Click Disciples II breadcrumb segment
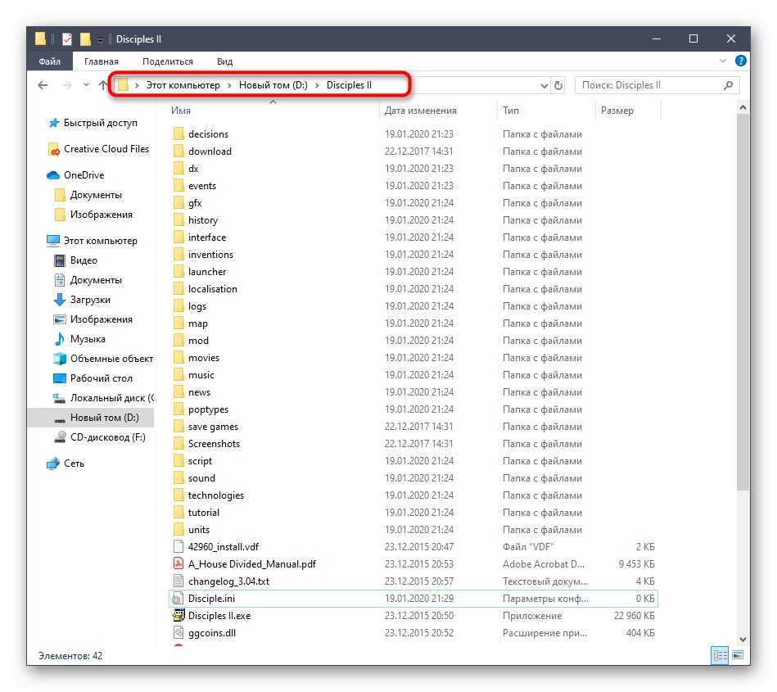Viewport: 777px width, 692px height. (x=349, y=85)
